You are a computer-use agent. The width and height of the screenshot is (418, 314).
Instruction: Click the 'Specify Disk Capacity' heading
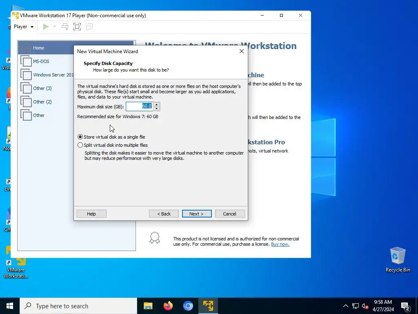(x=108, y=63)
